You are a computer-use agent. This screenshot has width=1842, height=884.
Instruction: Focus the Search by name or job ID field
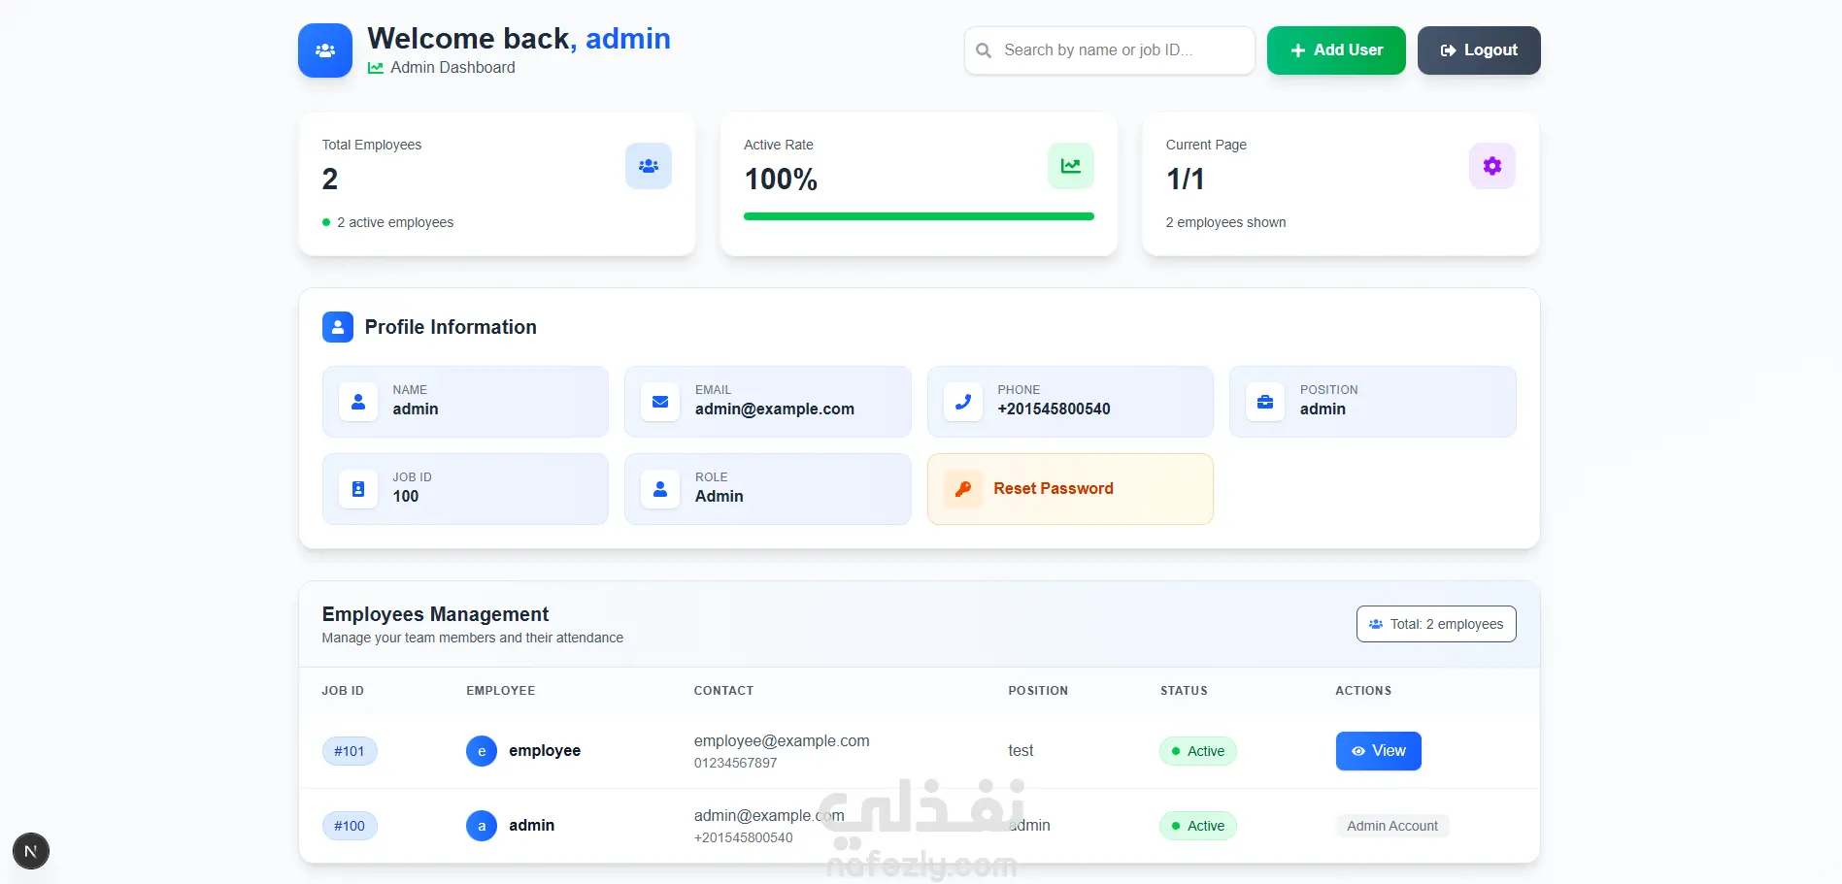tap(1109, 50)
